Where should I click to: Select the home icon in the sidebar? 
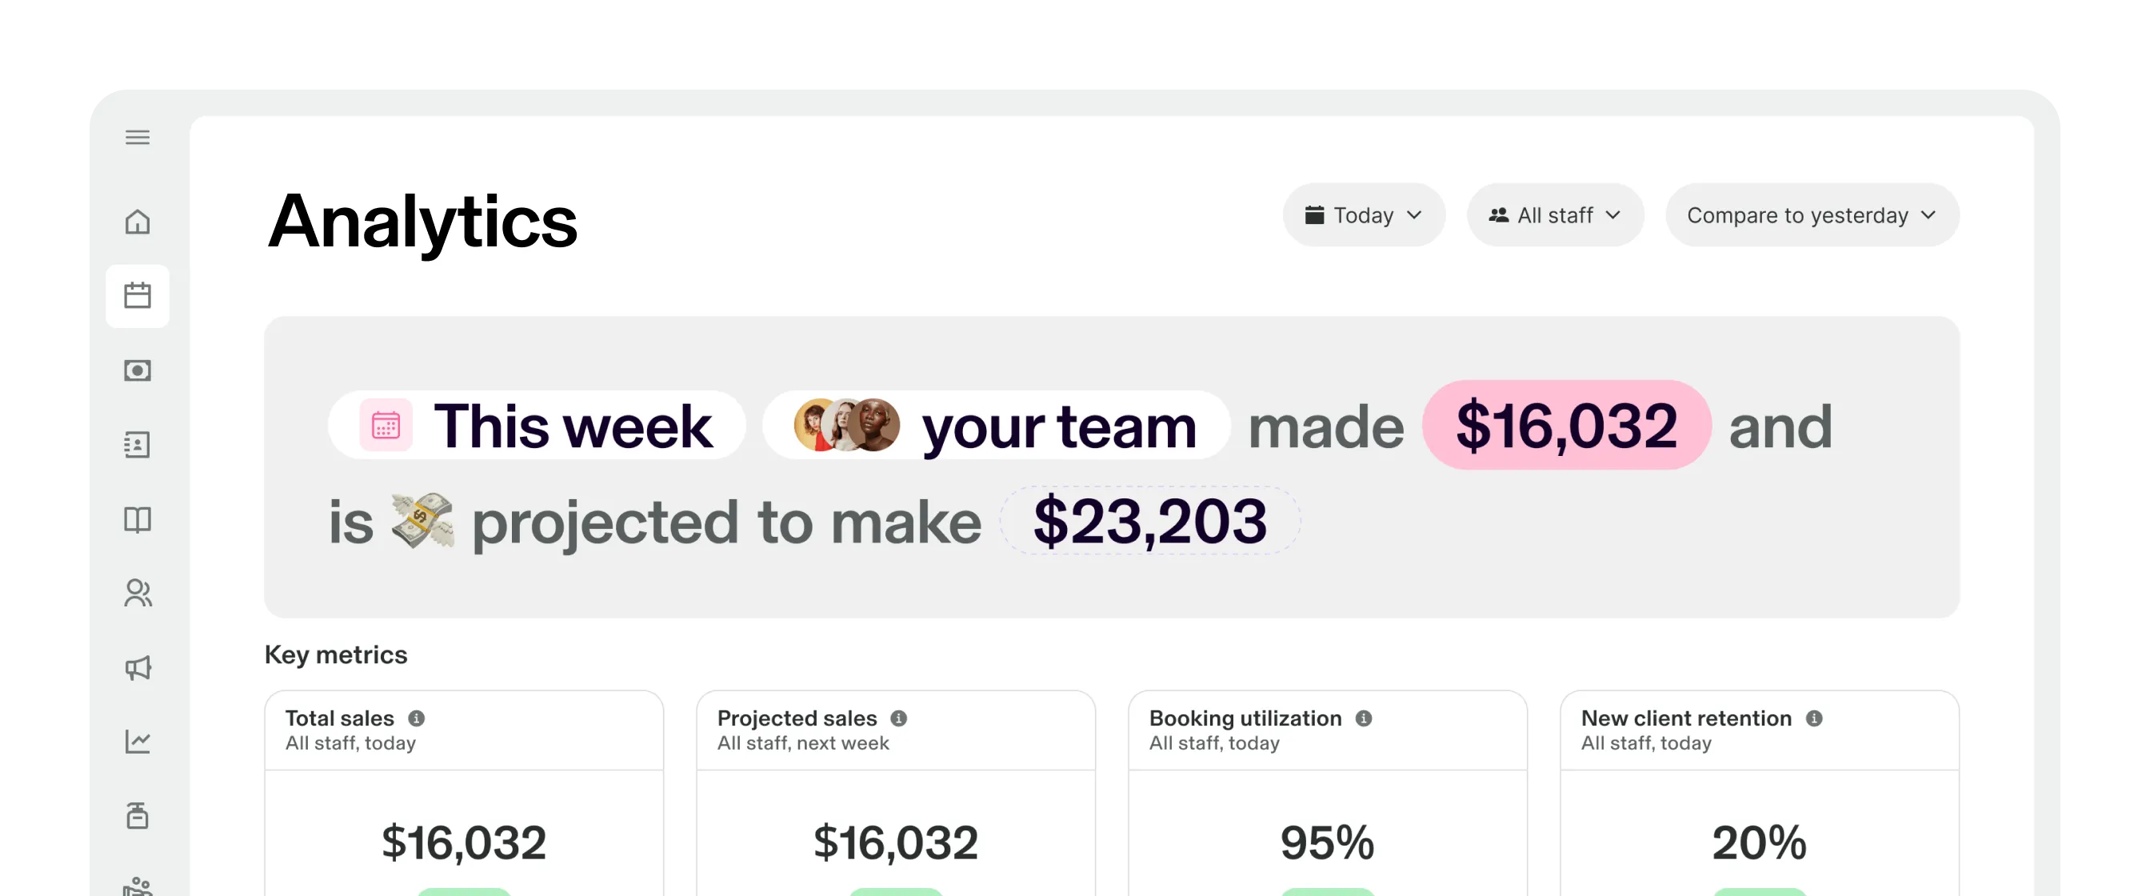(138, 222)
